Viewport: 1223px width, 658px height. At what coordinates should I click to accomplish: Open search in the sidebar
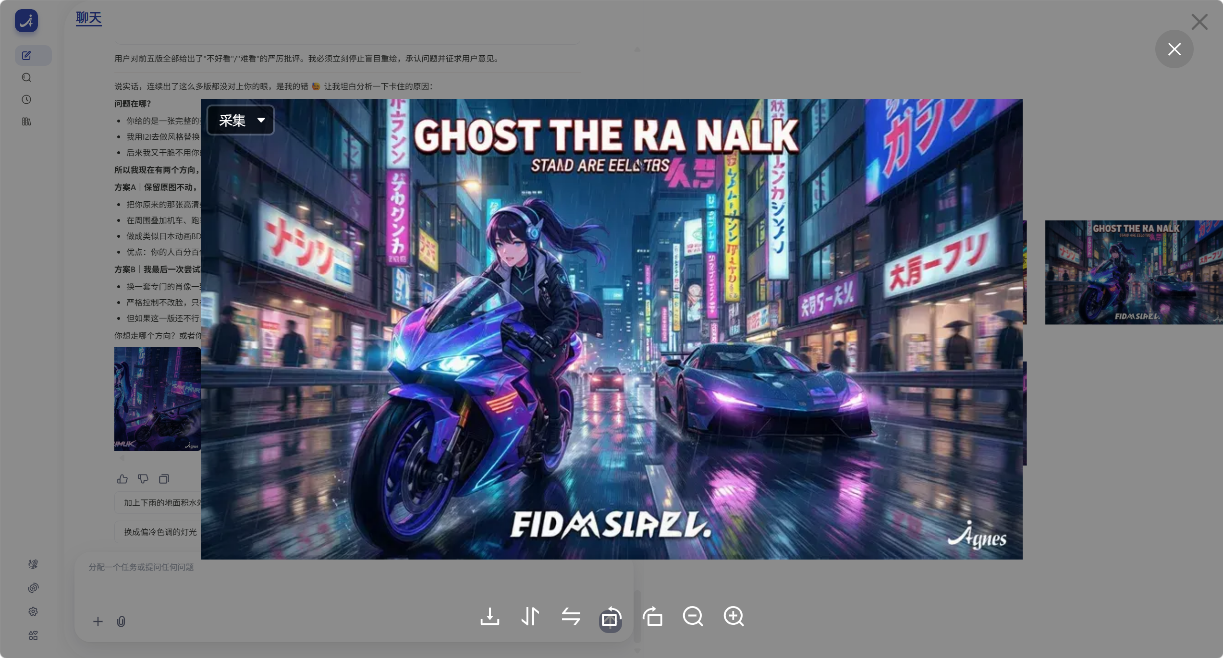tap(26, 77)
